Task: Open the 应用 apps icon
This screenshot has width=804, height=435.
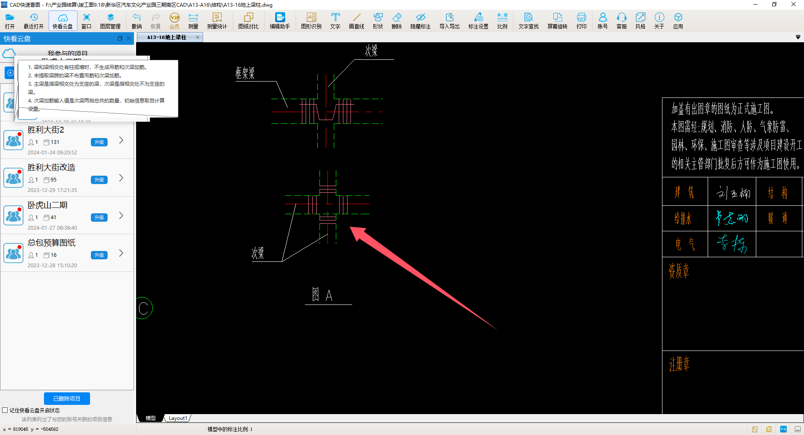Action: click(x=678, y=21)
